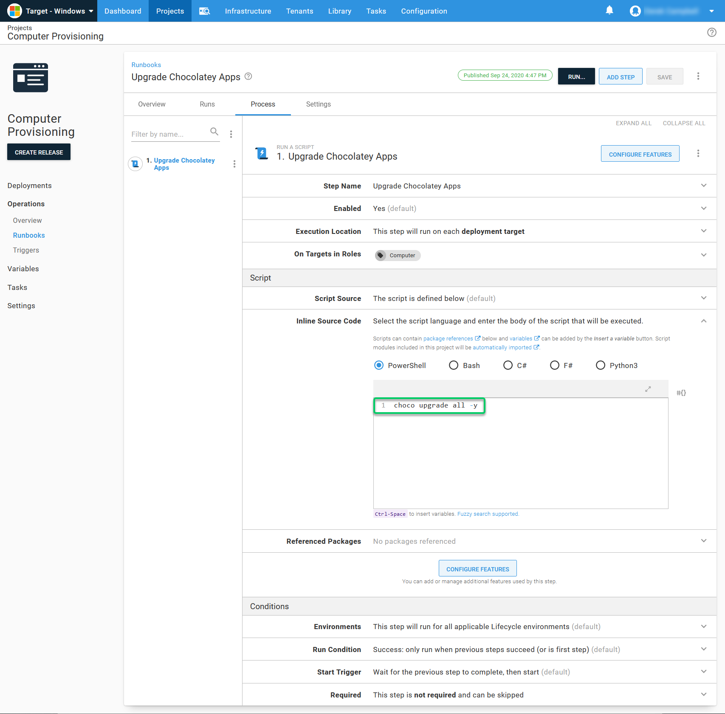Open the search icon in top navigation
The height and width of the screenshot is (714, 725).
coord(204,11)
